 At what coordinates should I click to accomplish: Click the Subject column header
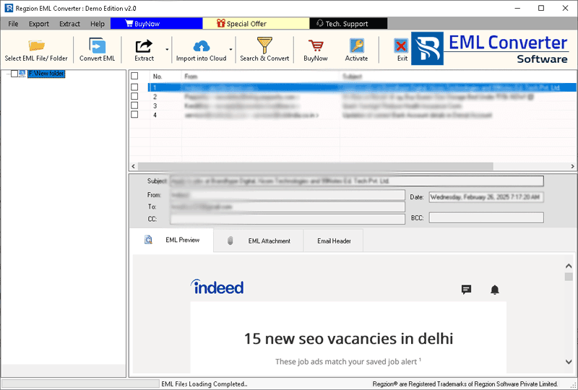(352, 77)
